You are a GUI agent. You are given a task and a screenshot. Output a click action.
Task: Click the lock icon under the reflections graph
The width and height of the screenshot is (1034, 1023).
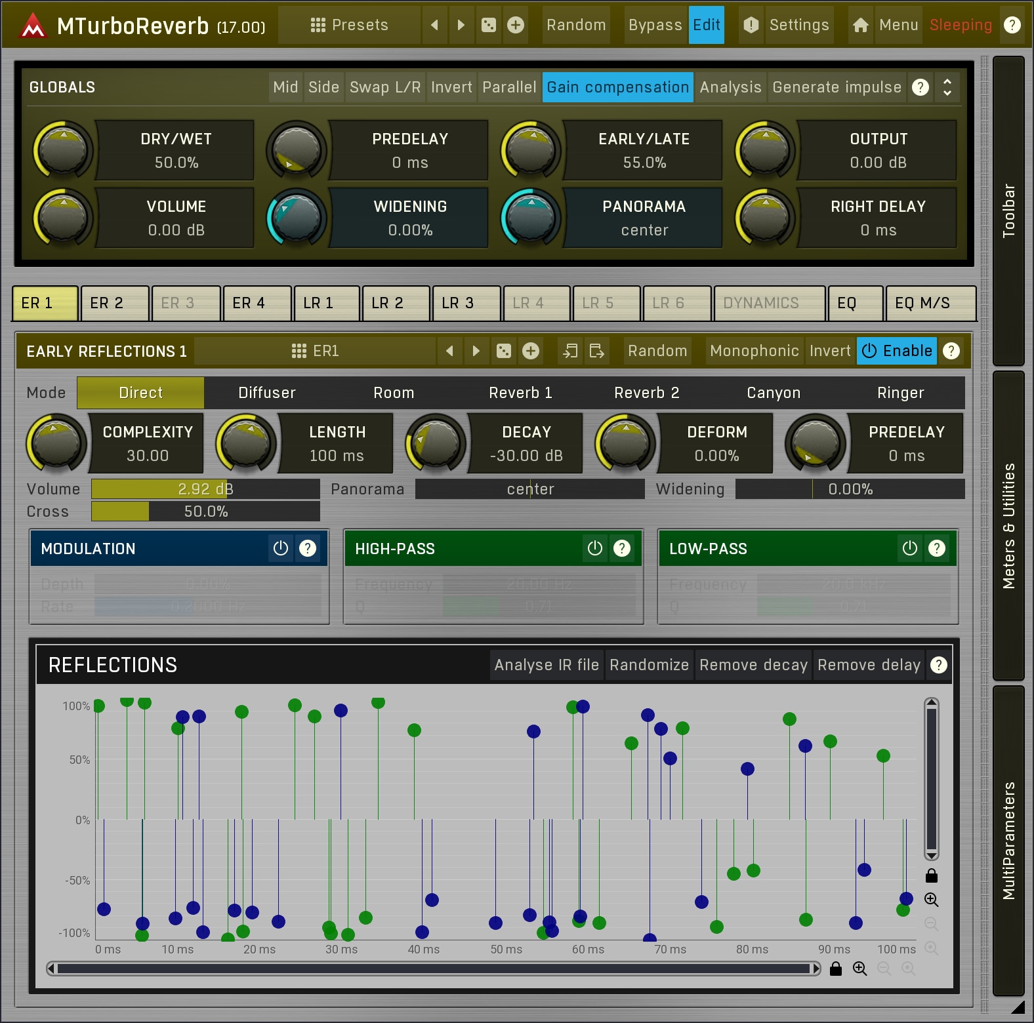point(835,969)
